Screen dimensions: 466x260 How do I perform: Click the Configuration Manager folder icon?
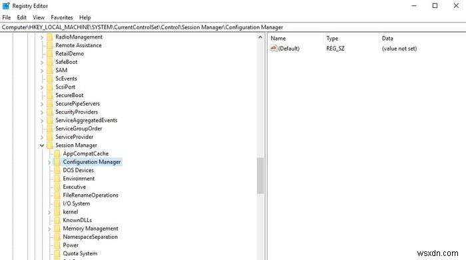[x=57, y=162]
